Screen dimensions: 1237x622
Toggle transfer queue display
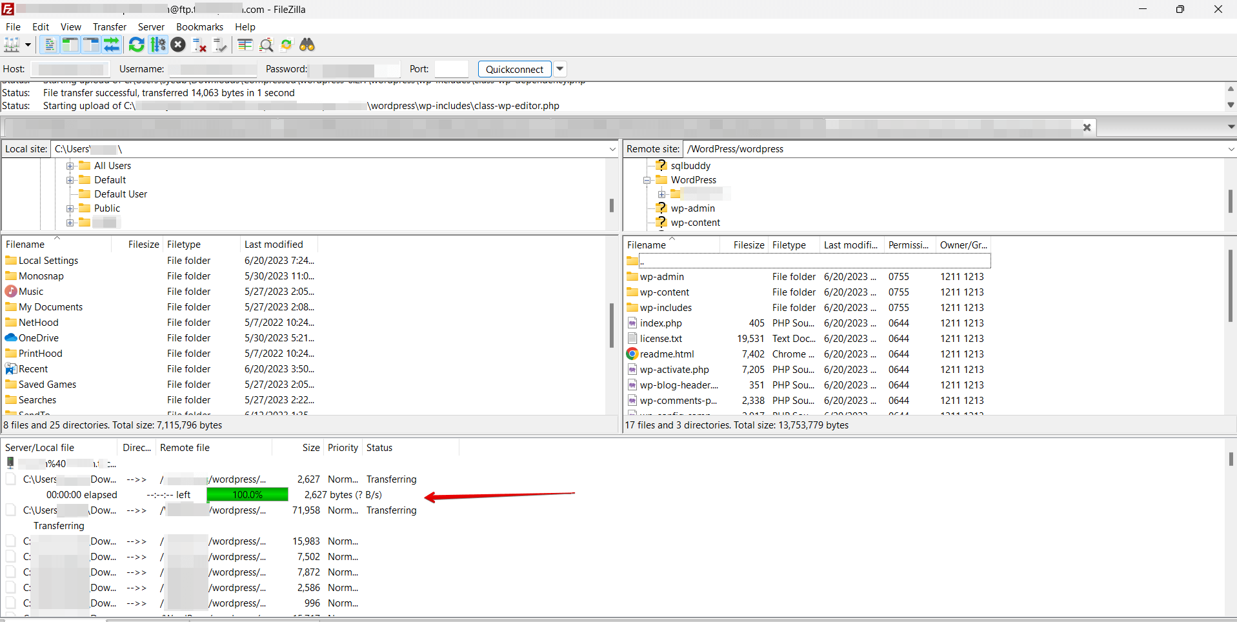(x=112, y=45)
